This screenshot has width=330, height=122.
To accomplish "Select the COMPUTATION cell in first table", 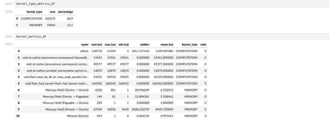I will click(31, 19).
